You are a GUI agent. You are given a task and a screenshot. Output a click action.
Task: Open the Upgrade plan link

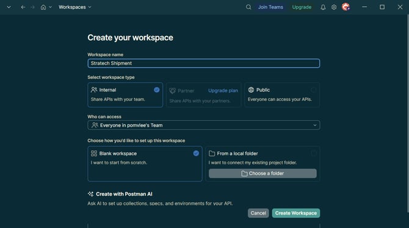(x=223, y=90)
